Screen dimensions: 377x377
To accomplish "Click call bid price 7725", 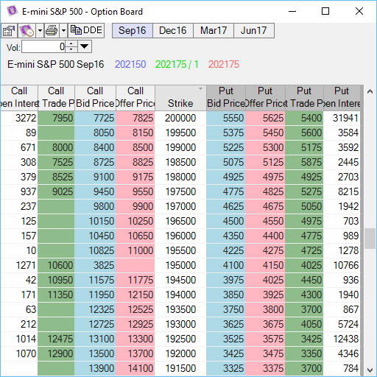I will (95, 119).
